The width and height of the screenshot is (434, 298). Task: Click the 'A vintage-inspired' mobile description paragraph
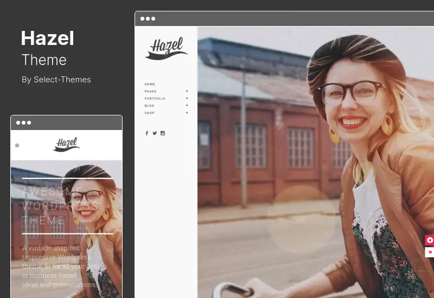[x=64, y=266]
